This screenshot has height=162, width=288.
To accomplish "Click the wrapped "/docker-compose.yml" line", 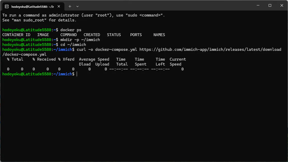I will pos(25,54).
